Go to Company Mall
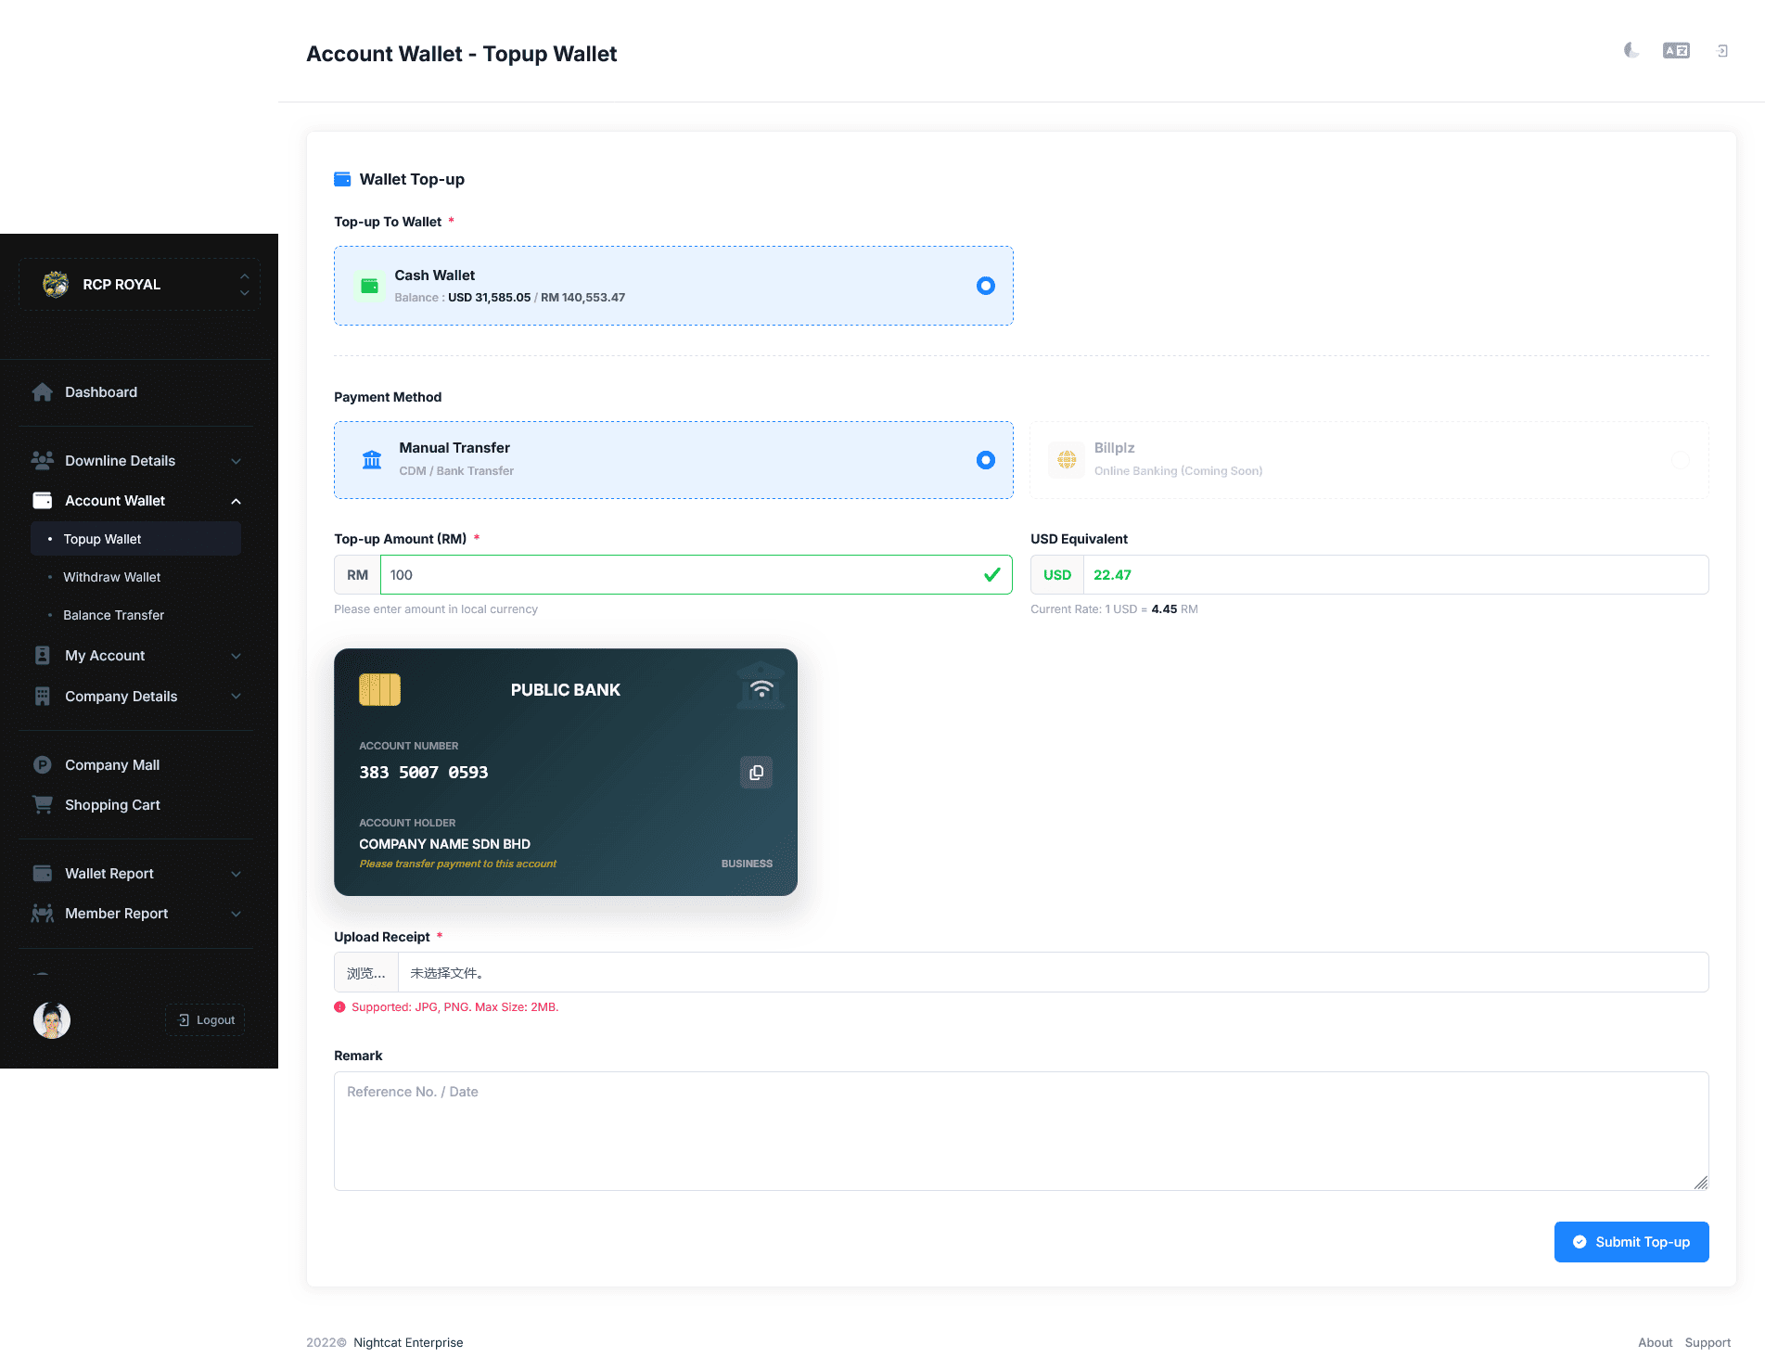Image resolution: width=1765 pixels, height=1370 pixels. pyautogui.click(x=135, y=764)
